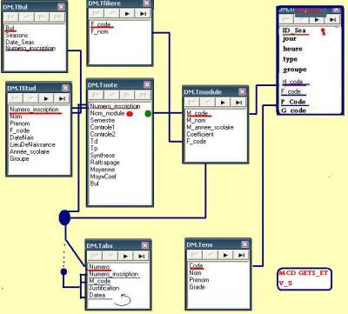The width and height of the screenshot is (348, 314).
Task: Select Rattrapage field in DM.Tnote
Action: tap(104, 163)
